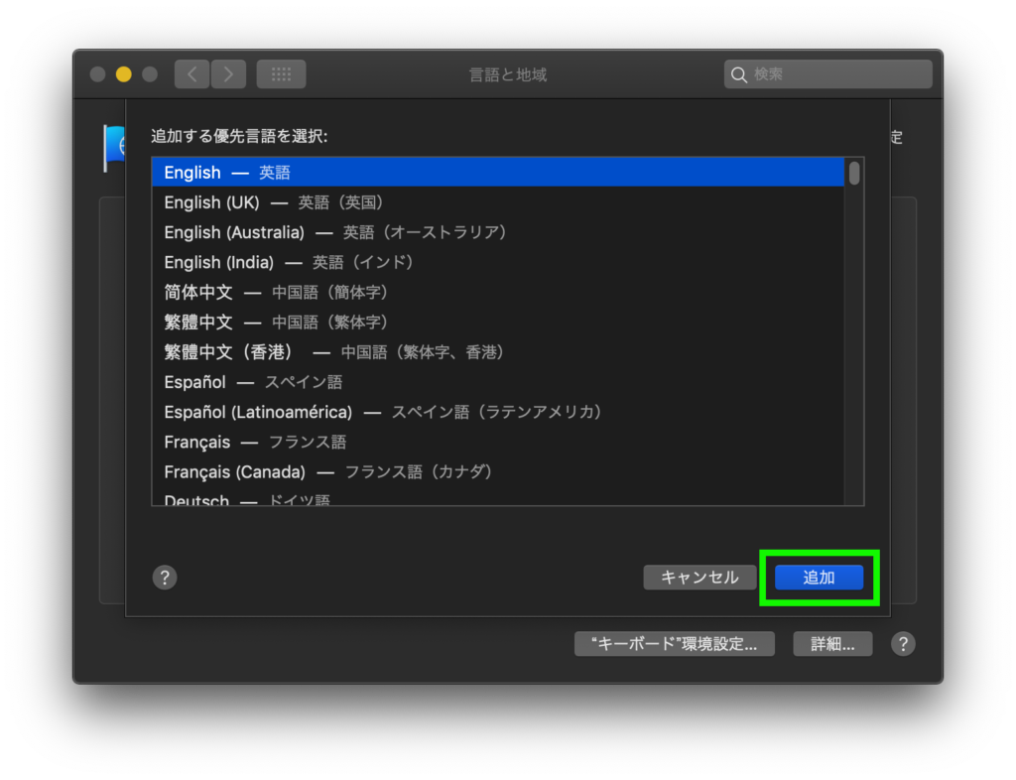The width and height of the screenshot is (1016, 780).
Task: Open the Show All preferences grid icon
Action: point(281,73)
